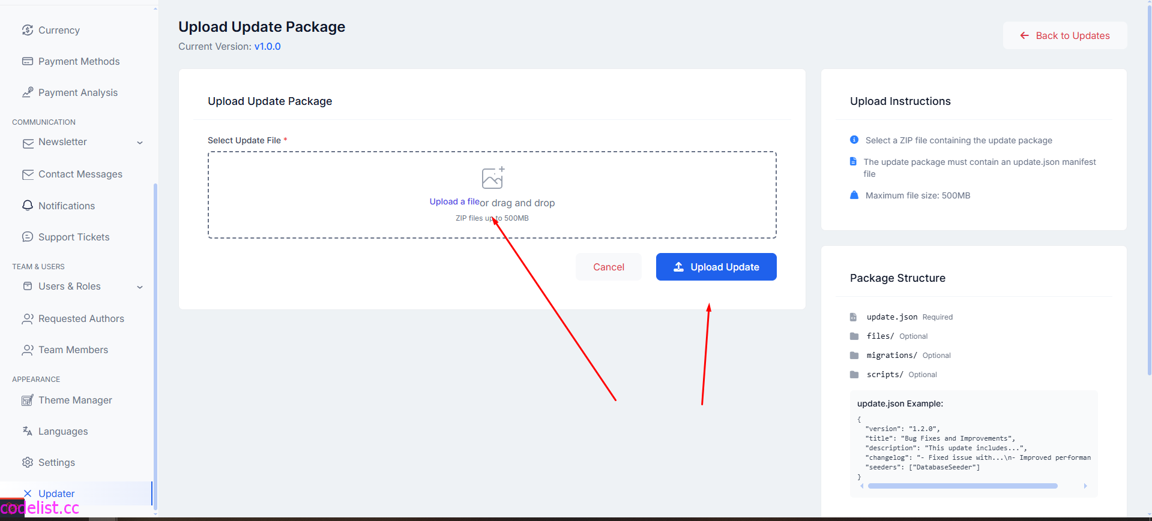Open Theme Manager
Image resolution: width=1152 pixels, height=521 pixels.
(75, 400)
